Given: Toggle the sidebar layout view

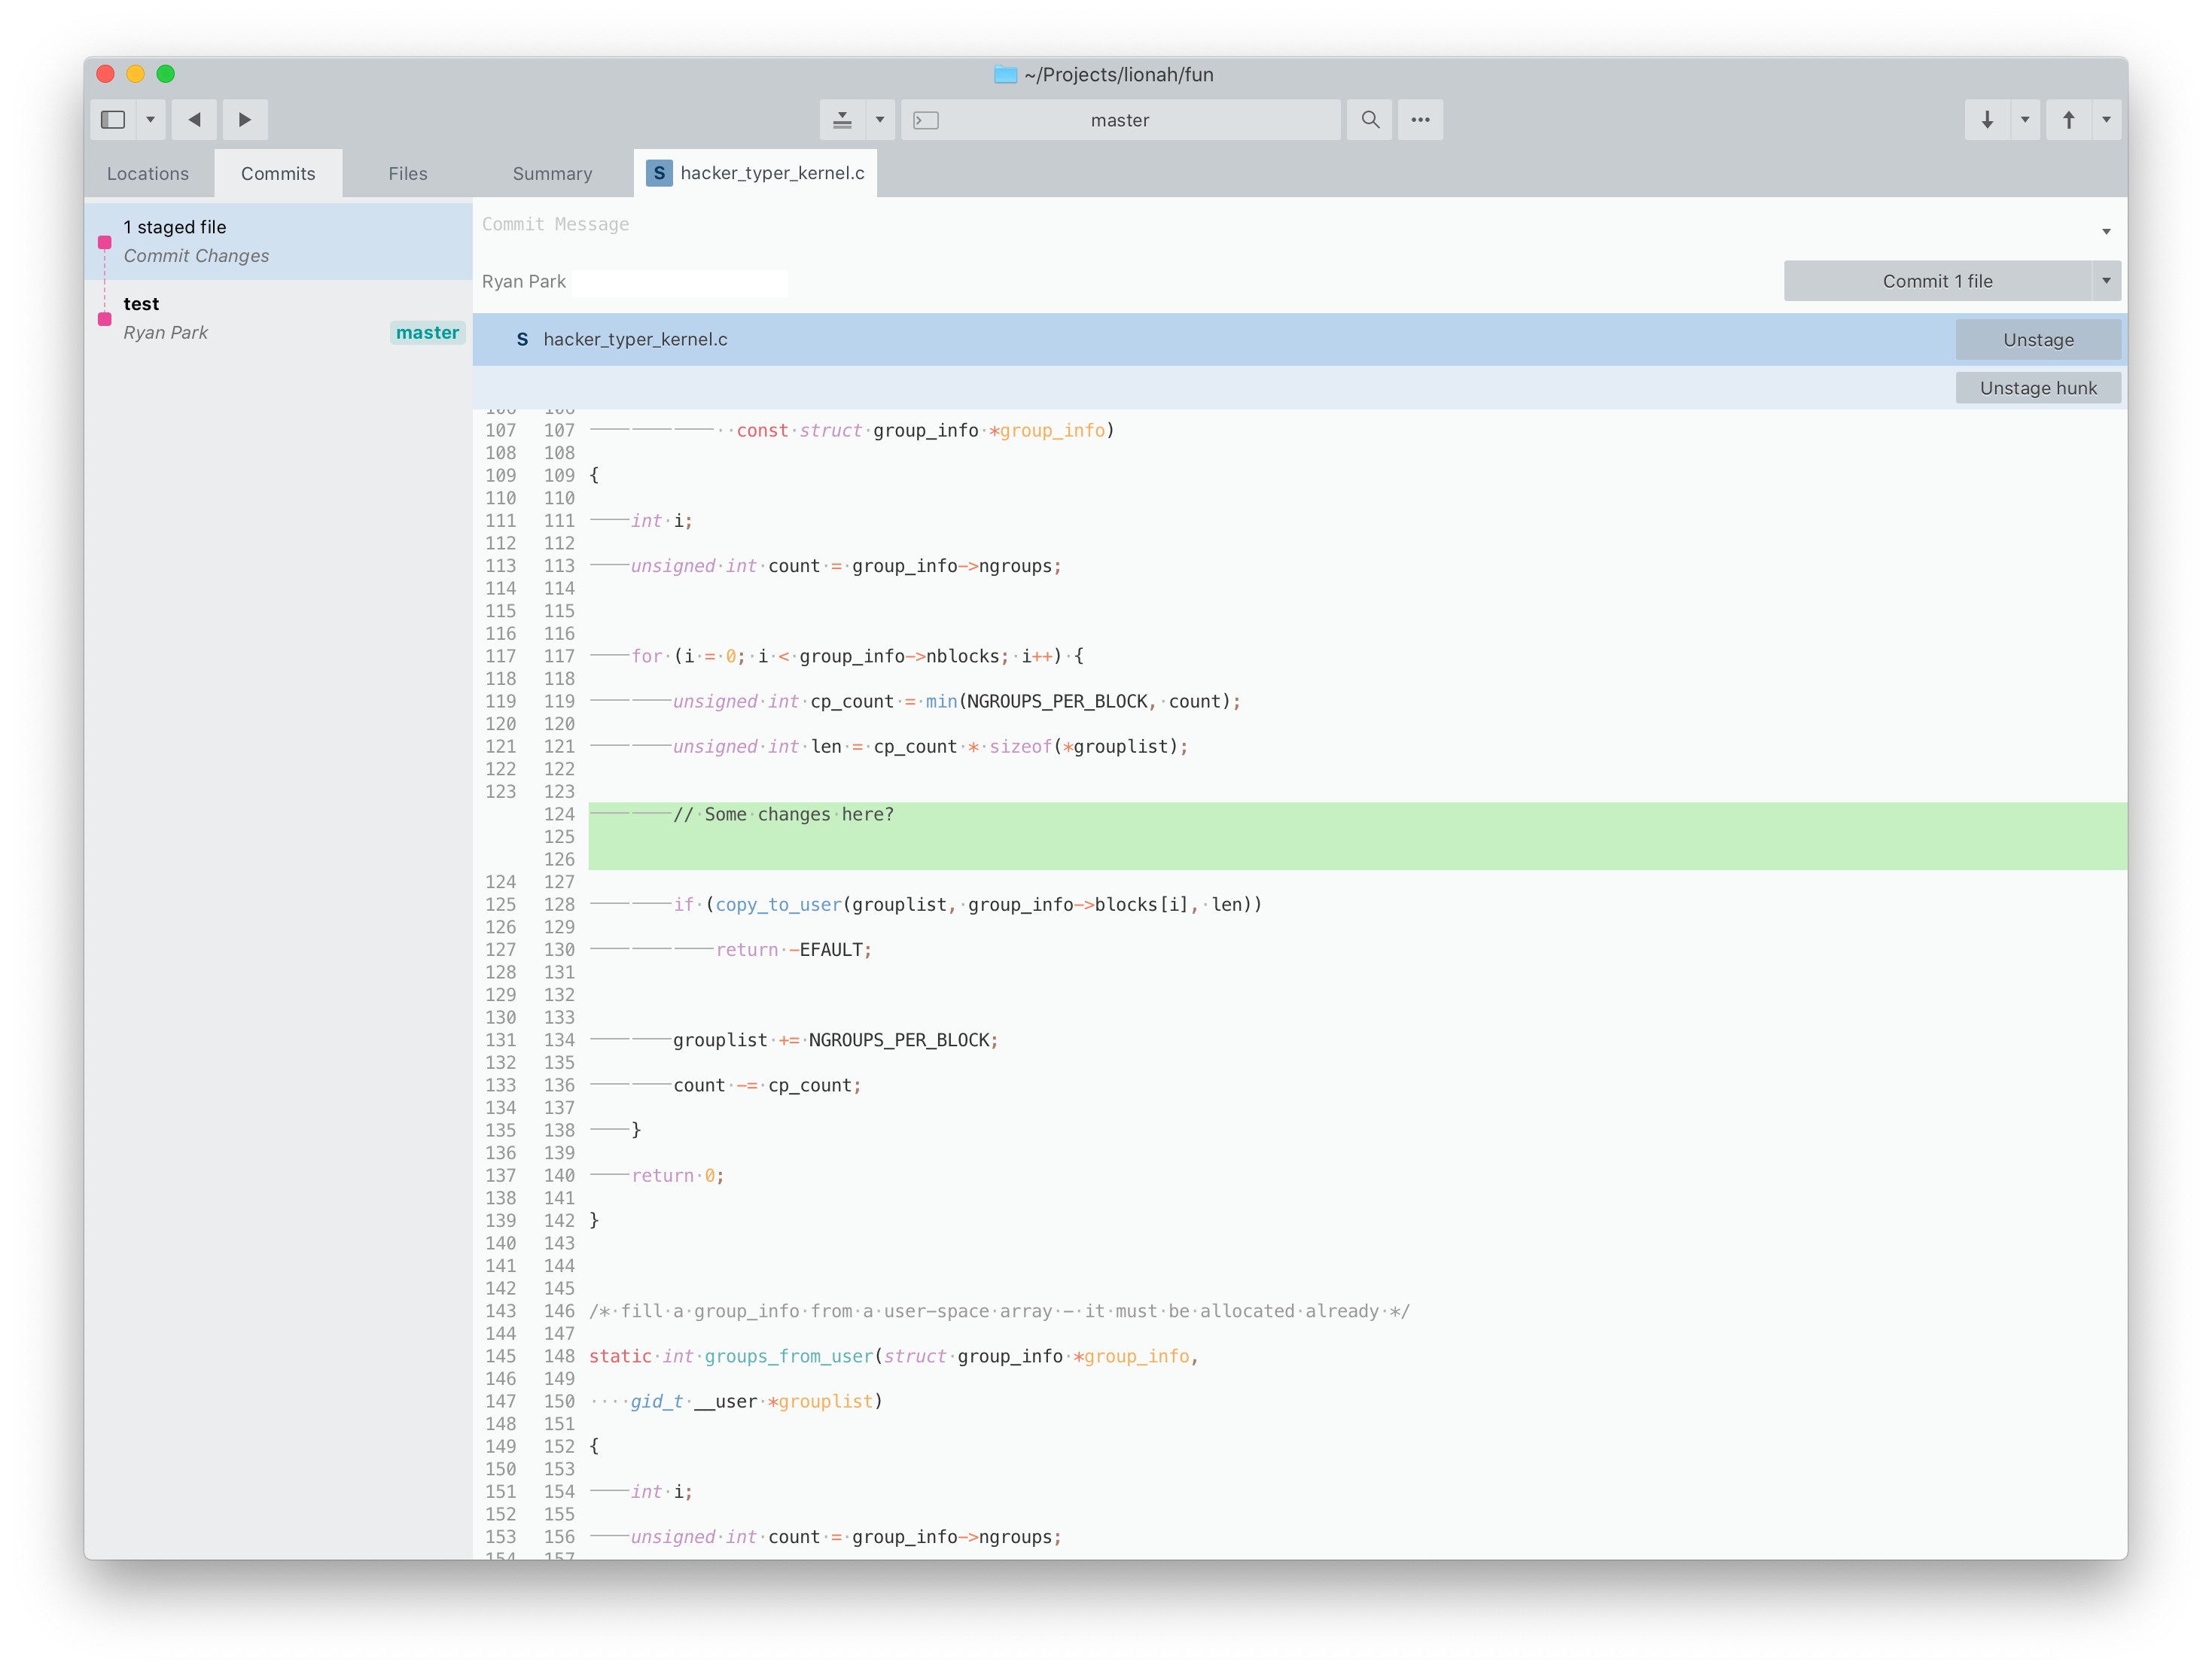Looking at the screenshot, I should [x=112, y=119].
